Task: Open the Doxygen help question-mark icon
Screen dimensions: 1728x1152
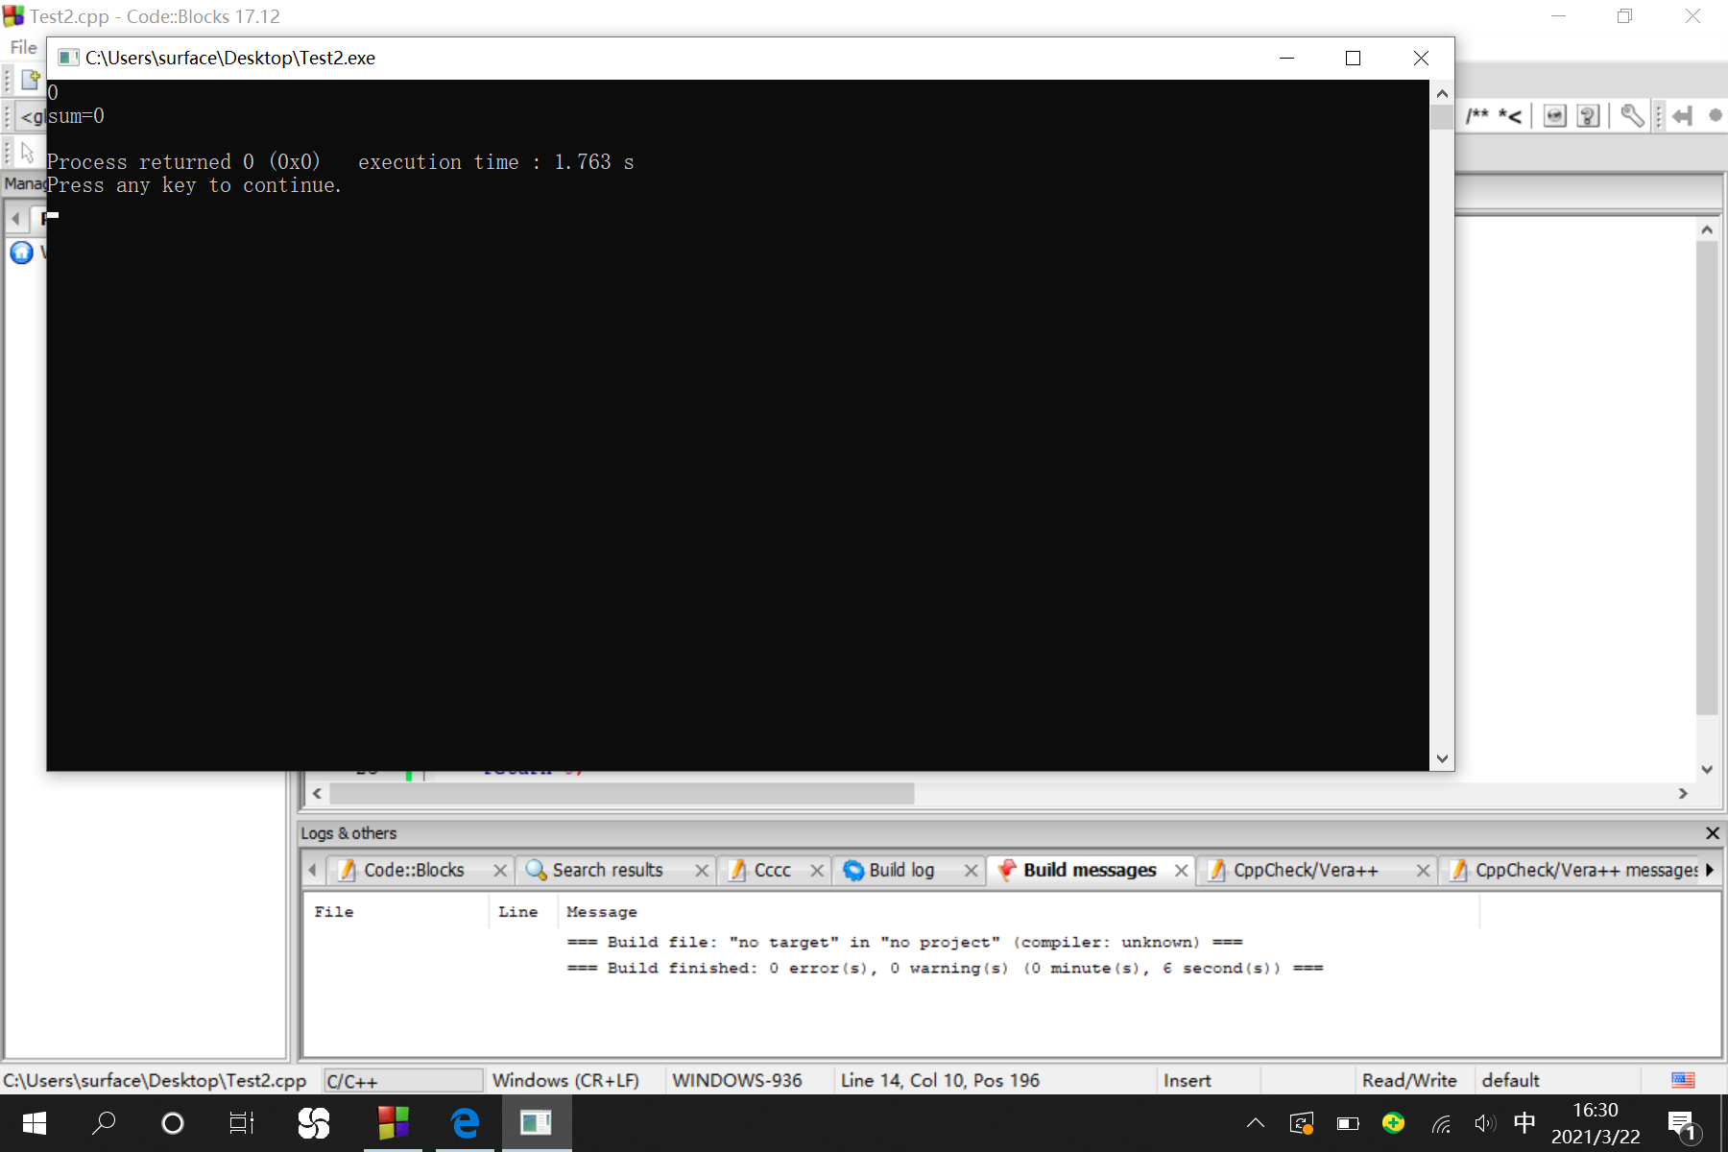Action: 1589,116
